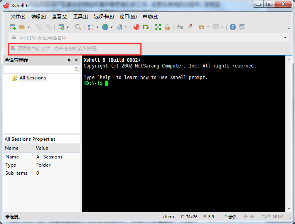295x224 pixels.
Task: Click the terminal scrollbar up arrow
Action: point(289,59)
